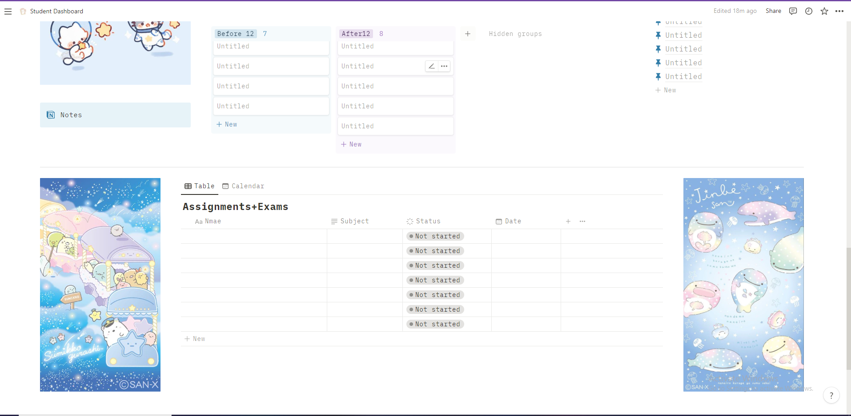Viewport: 851px width, 416px height.
Task: Open table options with the ellipsis icon
Action: tap(582, 221)
